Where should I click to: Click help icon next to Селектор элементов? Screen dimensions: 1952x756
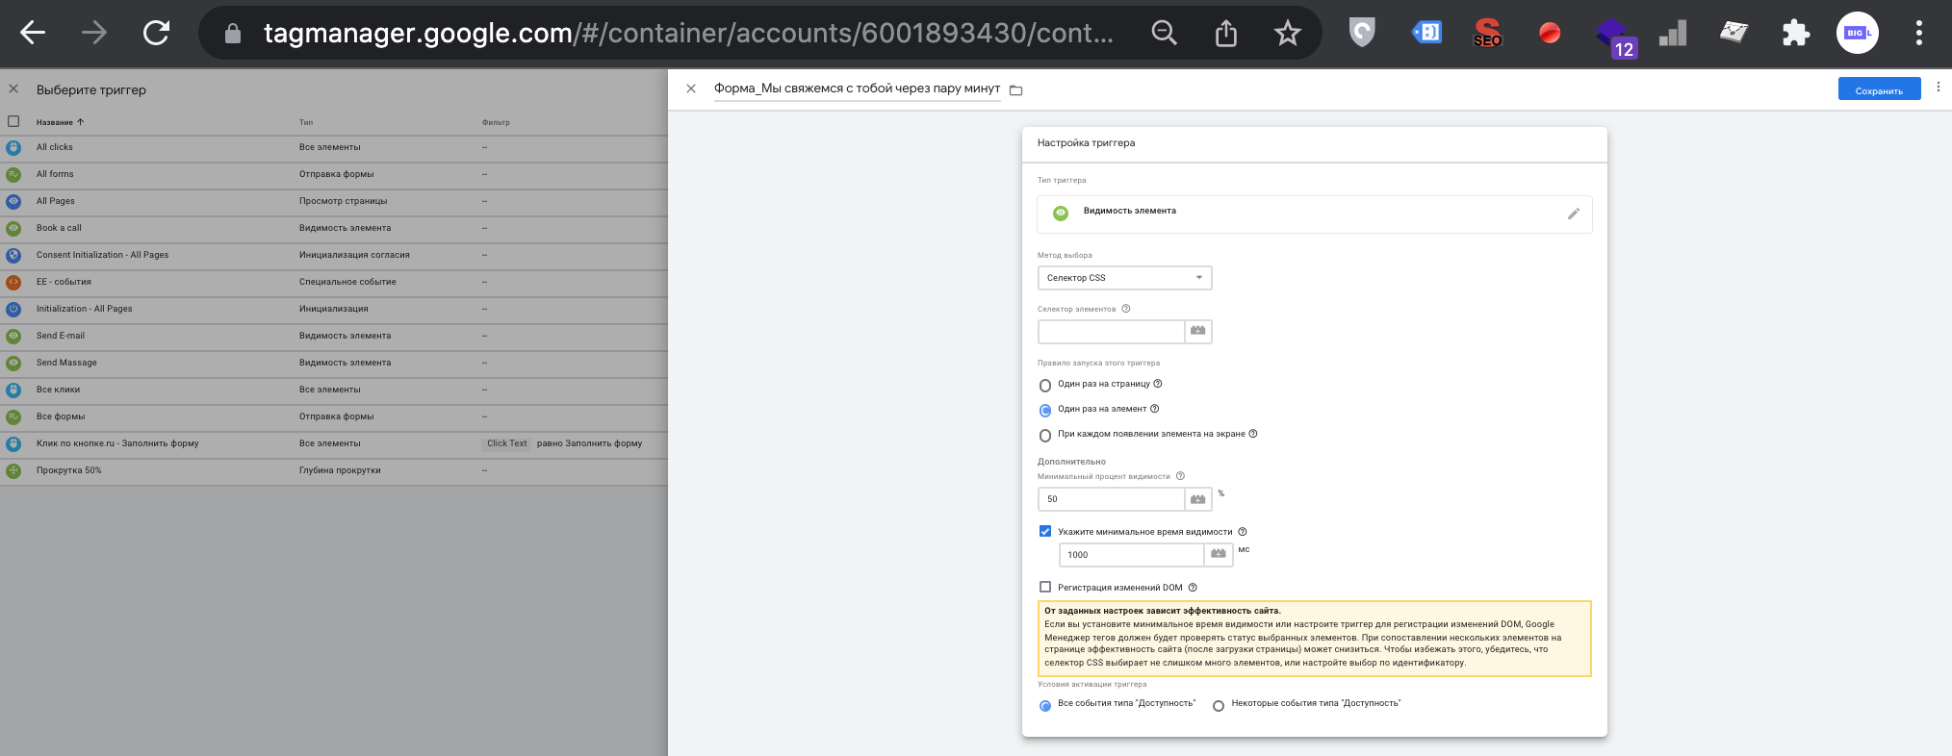coord(1125,309)
